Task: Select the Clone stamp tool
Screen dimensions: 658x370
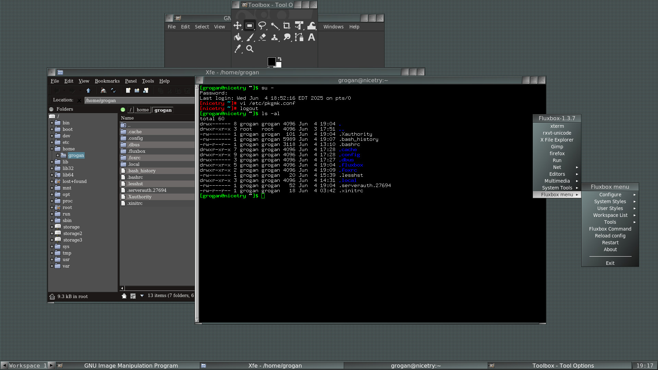Action: click(275, 37)
